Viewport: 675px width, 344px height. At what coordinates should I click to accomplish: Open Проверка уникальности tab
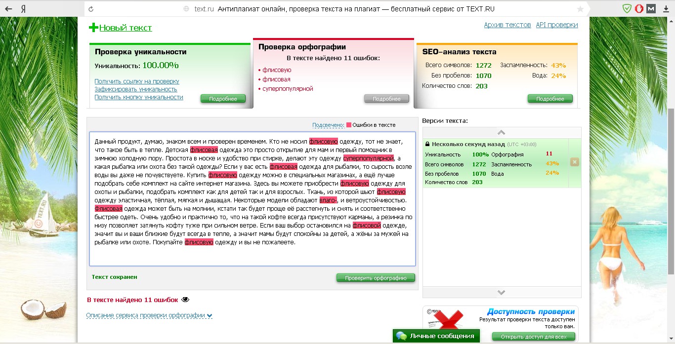tap(140, 52)
